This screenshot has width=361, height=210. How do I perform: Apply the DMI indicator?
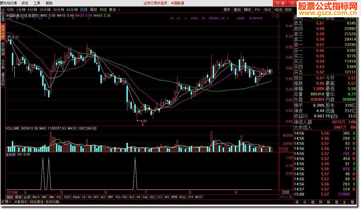tap(44, 197)
